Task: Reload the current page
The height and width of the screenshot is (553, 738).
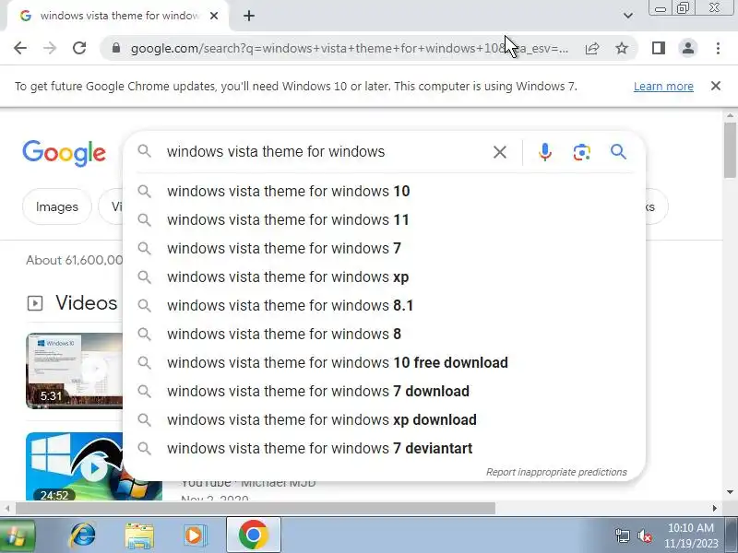Action: [79, 48]
